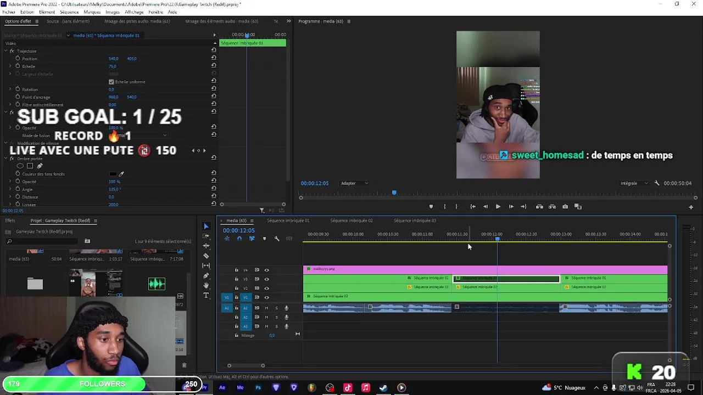
Task: Toggle timeline snapping magnet icon
Action: [239, 239]
